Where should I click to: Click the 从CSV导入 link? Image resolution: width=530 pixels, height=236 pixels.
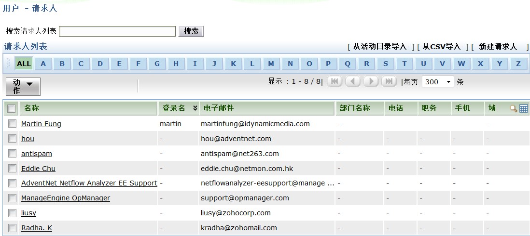[442, 47]
